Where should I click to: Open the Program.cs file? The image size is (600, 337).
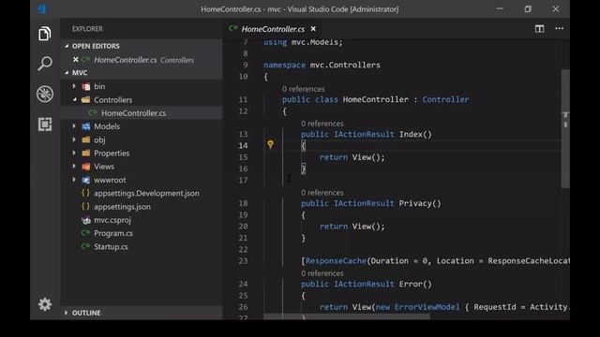pyautogui.click(x=113, y=233)
